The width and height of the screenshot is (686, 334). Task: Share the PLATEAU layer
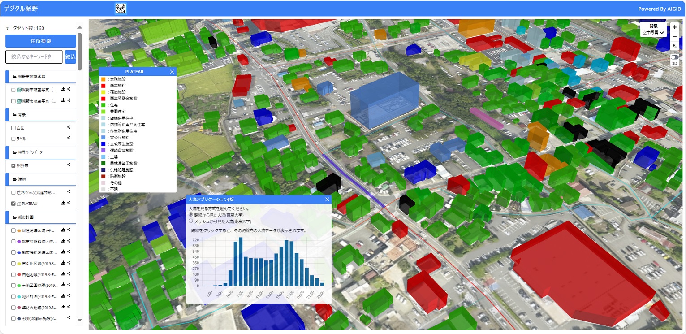point(69,203)
